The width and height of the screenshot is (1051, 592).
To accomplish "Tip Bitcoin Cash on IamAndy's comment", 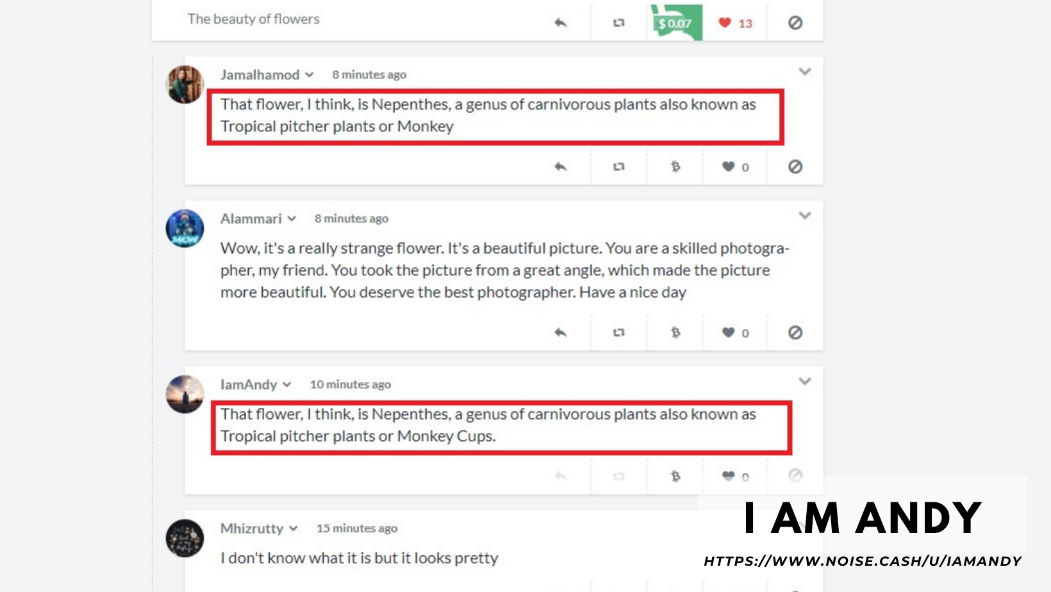I will tap(675, 476).
